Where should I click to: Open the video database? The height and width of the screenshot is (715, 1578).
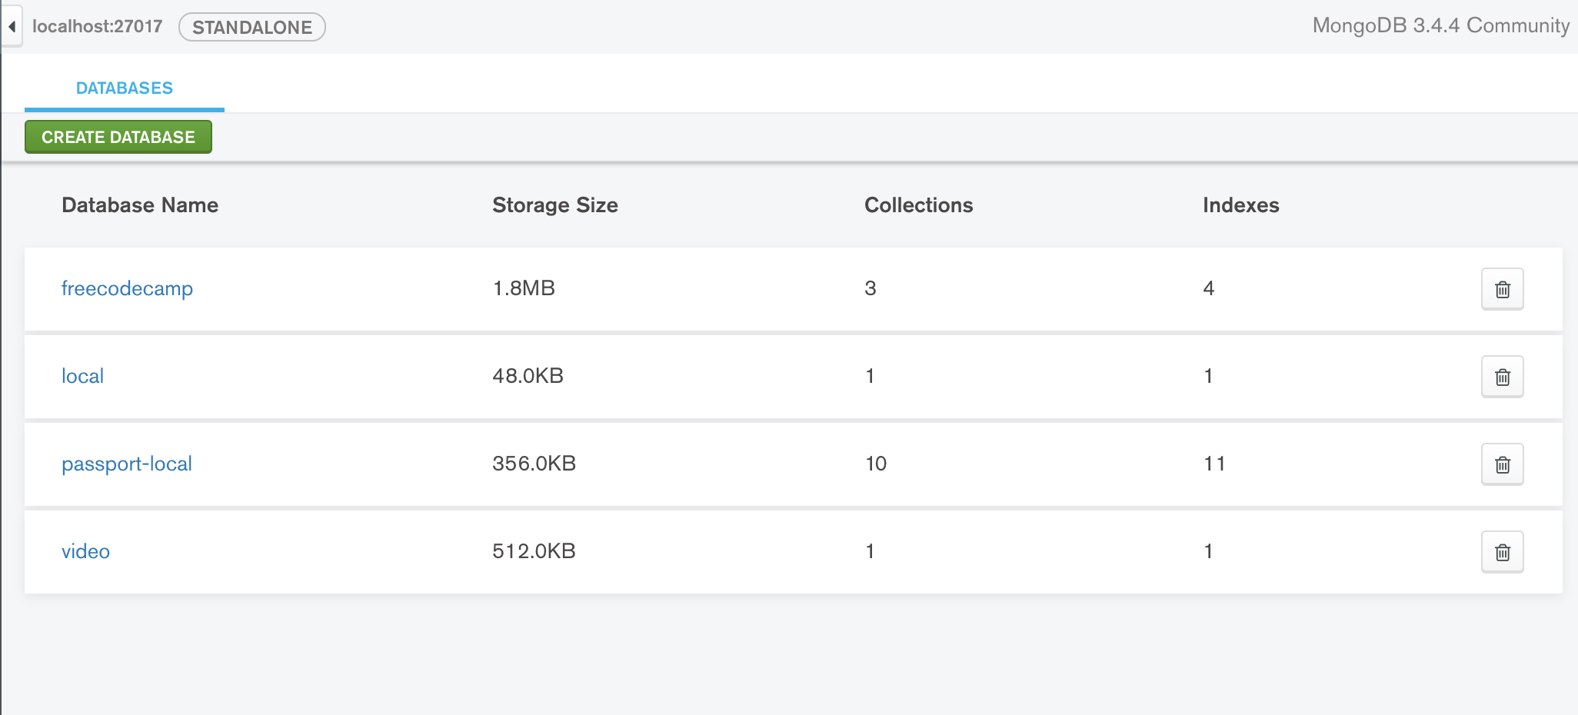coord(85,552)
